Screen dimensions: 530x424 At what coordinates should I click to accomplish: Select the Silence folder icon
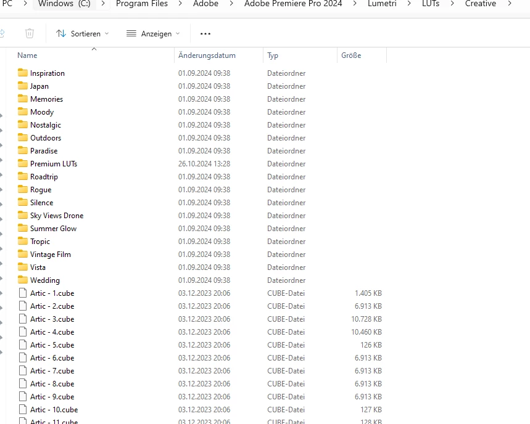pyautogui.click(x=23, y=202)
